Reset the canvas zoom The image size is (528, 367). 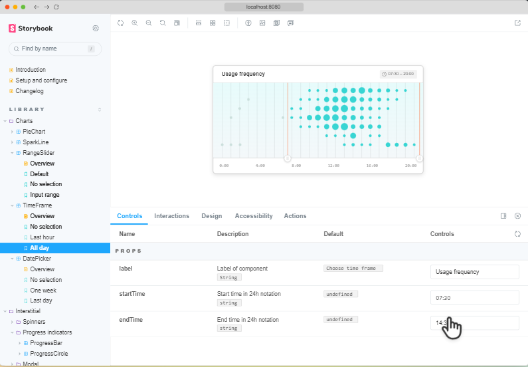click(163, 23)
